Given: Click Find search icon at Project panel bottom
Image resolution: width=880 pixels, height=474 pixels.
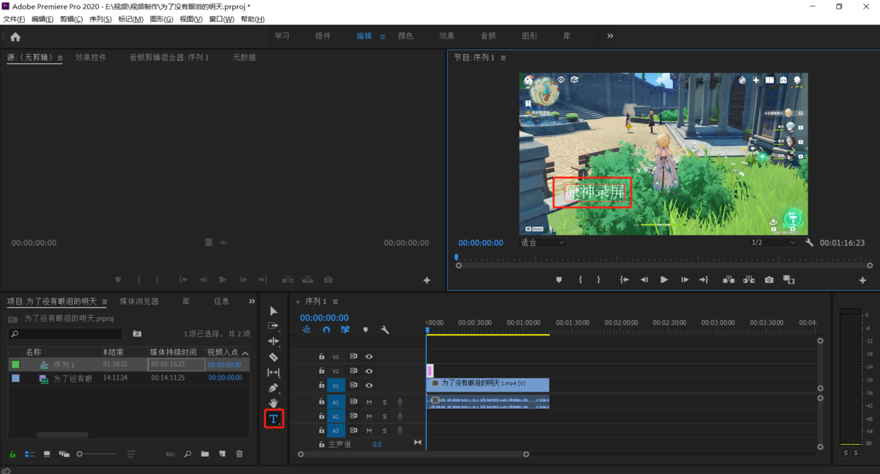Looking at the screenshot, I should click(x=187, y=454).
